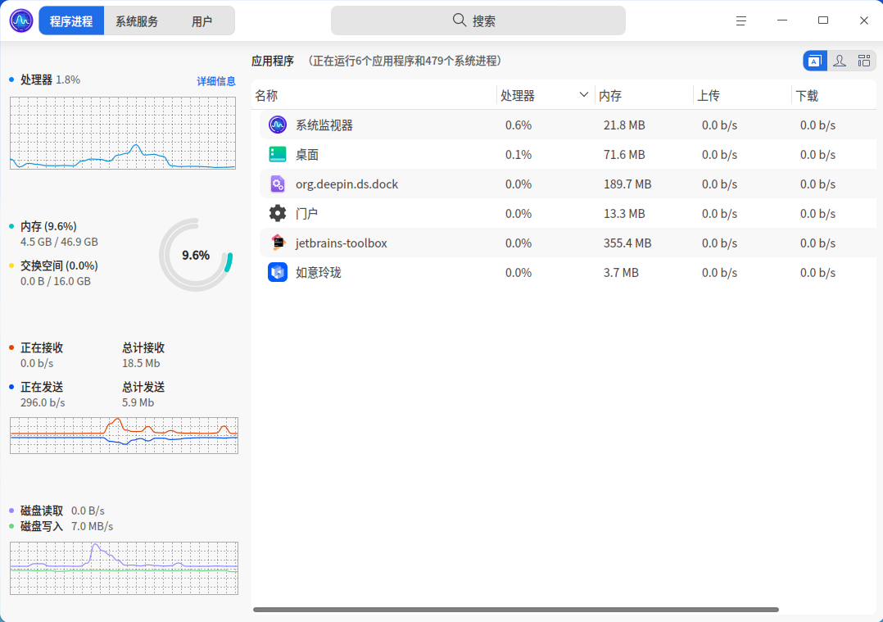Switch to the 系统服务 tab

click(x=137, y=21)
